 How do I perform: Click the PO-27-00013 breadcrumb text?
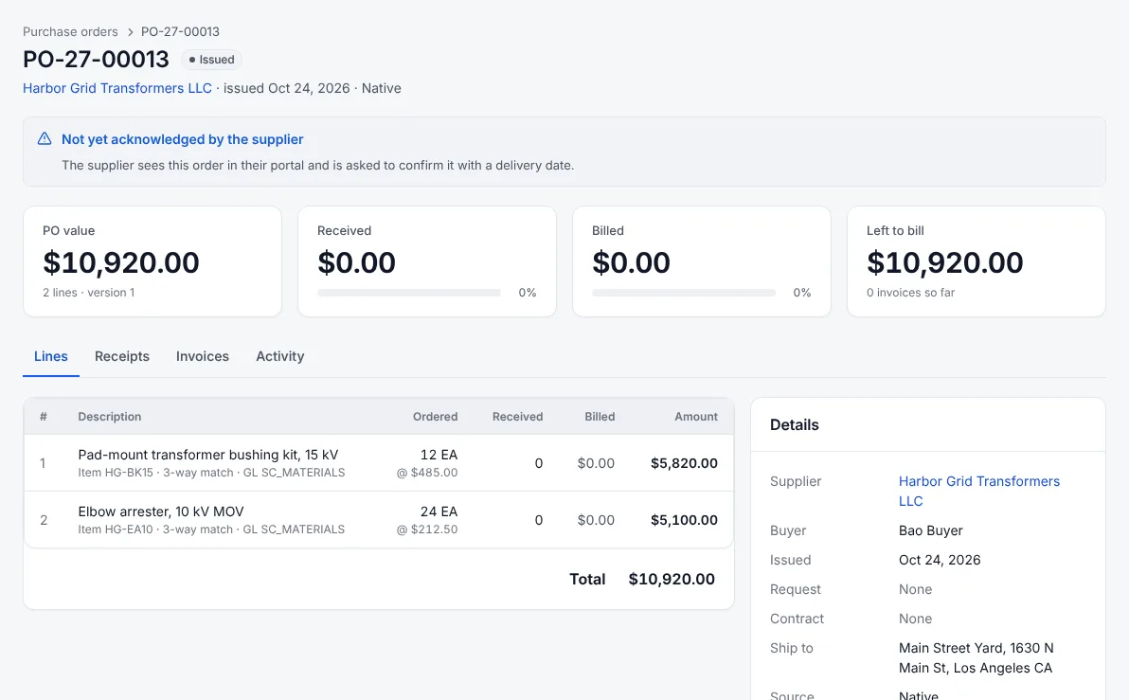180,31
